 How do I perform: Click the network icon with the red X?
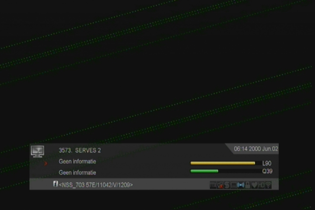tap(220, 185)
